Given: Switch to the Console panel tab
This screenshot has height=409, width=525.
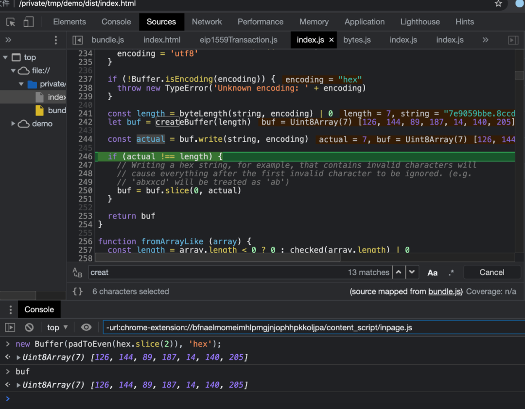Looking at the screenshot, I should [x=116, y=22].
